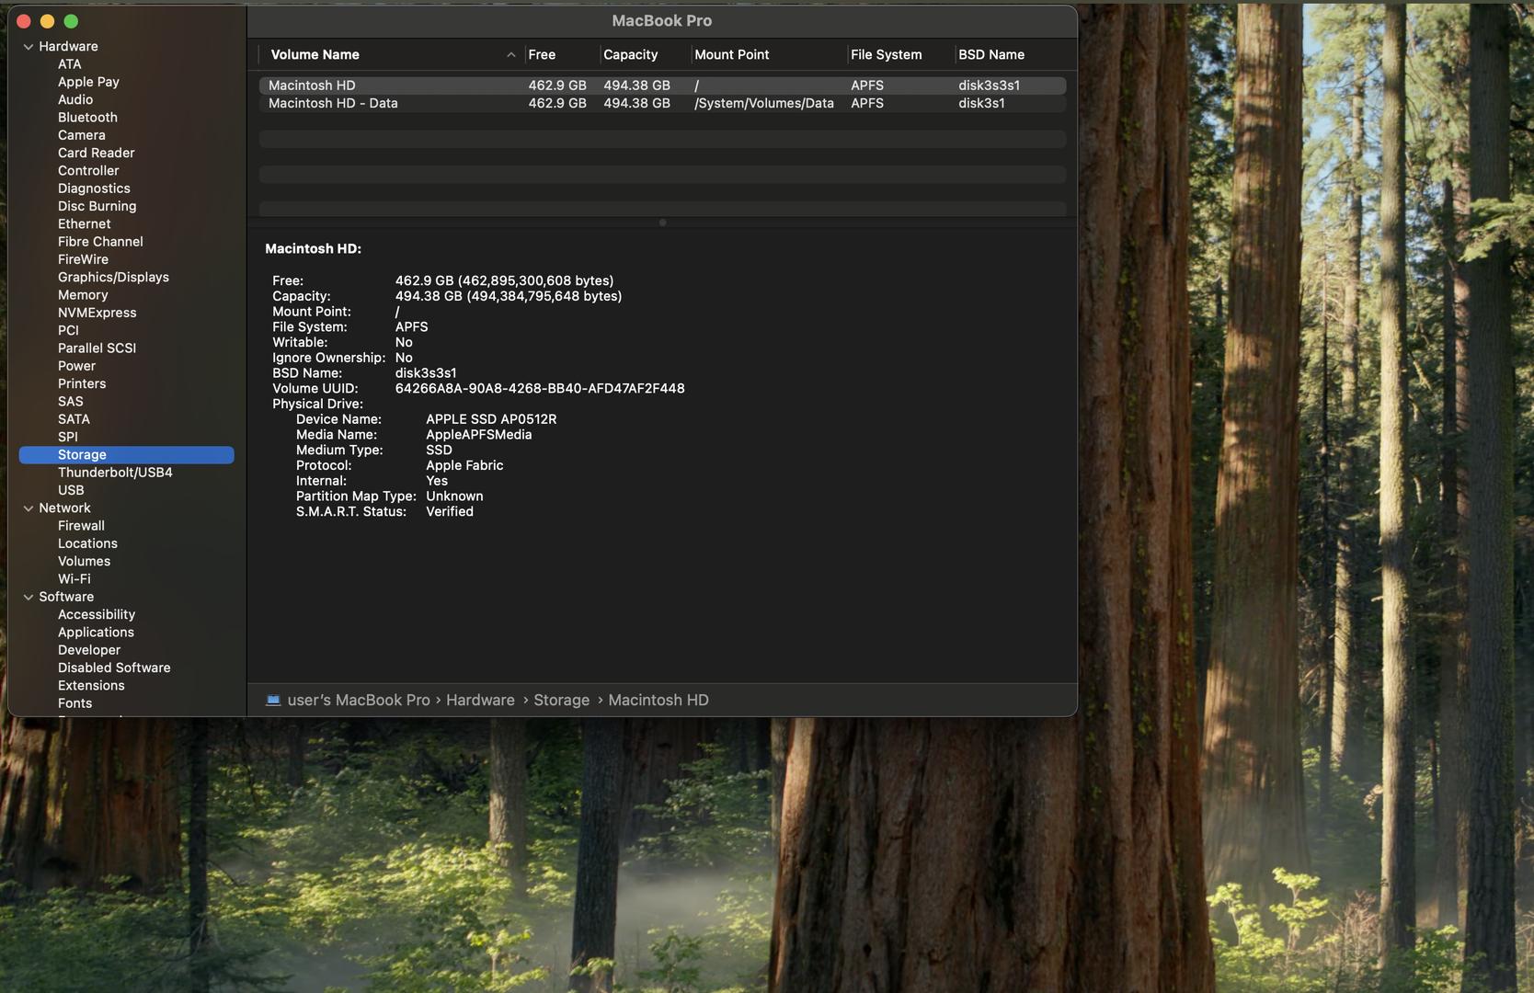
Task: Click the disk3s1 BSD name cell
Action: click(981, 104)
